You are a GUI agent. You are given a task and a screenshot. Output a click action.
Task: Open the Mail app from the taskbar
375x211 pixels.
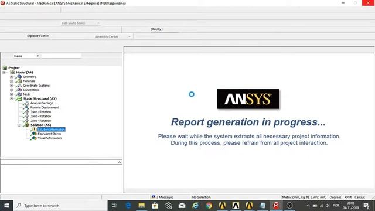[182, 206]
